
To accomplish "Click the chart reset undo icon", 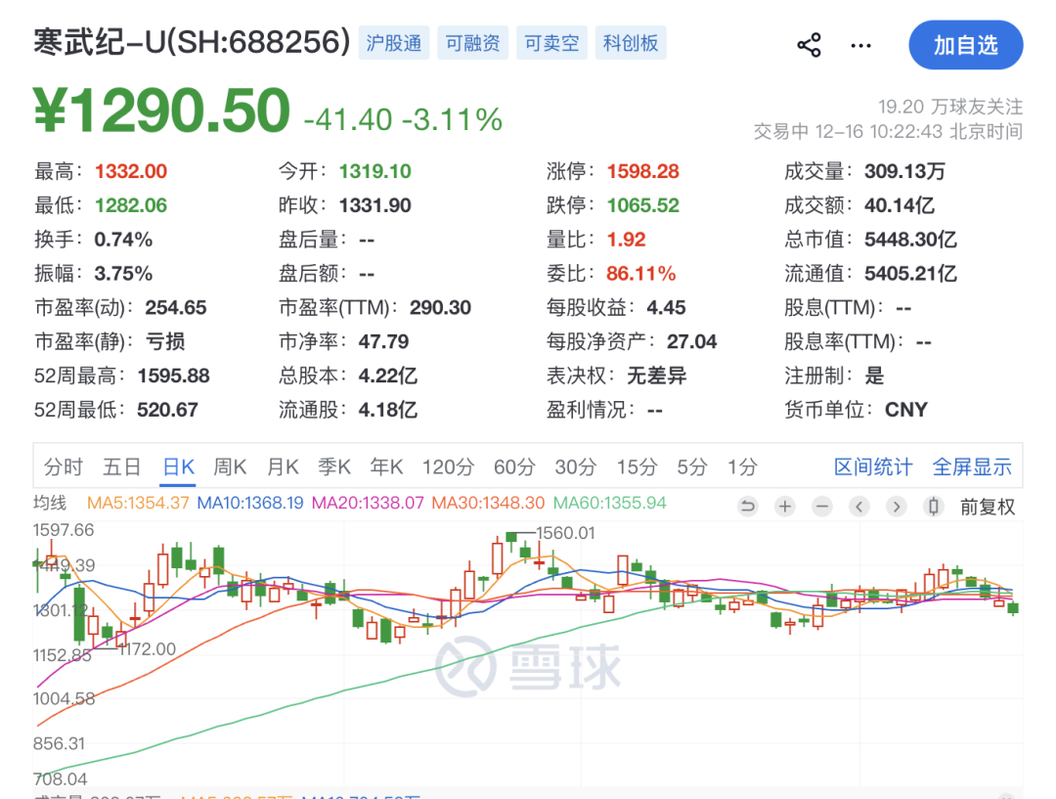I will tap(748, 507).
